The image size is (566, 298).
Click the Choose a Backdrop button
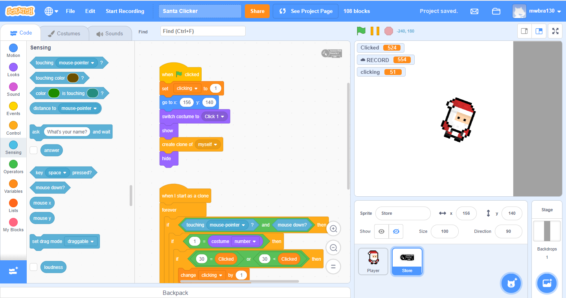(547, 283)
